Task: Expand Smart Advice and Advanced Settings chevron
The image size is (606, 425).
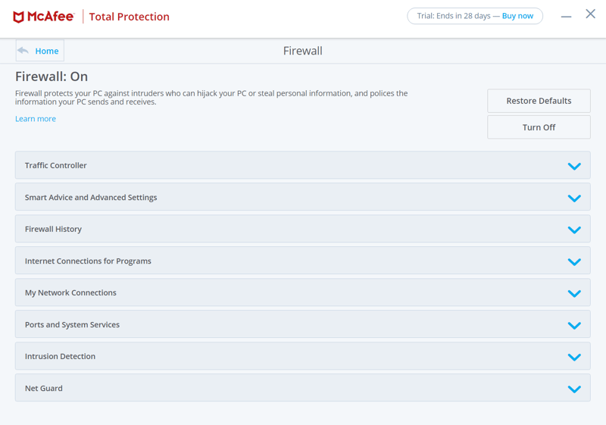Action: tap(574, 198)
